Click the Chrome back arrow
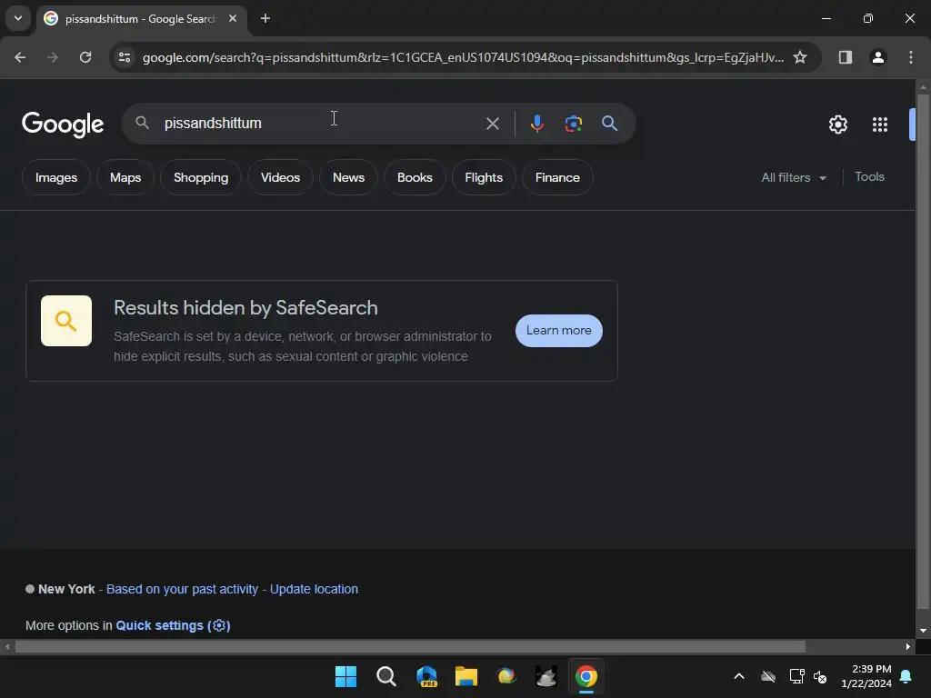 (x=20, y=57)
